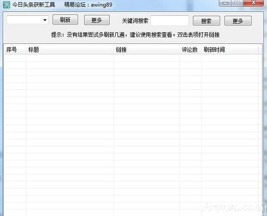
Task: Expand the category combo box arrow
Action: (x=45, y=20)
